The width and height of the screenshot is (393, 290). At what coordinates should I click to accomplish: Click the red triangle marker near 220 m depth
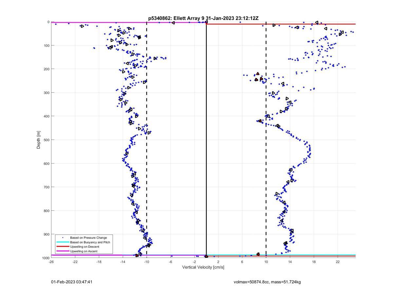click(258, 74)
